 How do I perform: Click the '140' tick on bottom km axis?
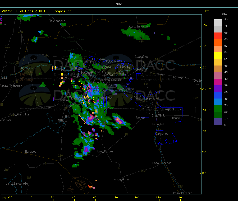point(179,198)
